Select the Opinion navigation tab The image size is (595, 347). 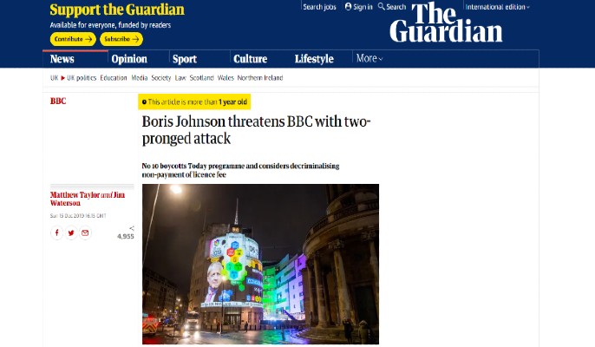pos(129,59)
